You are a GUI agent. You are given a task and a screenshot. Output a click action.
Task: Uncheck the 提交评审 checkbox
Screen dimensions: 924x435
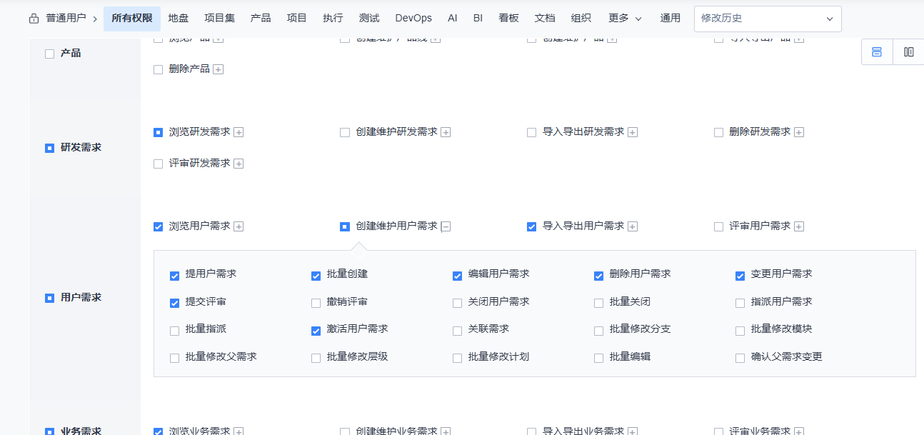tap(175, 303)
